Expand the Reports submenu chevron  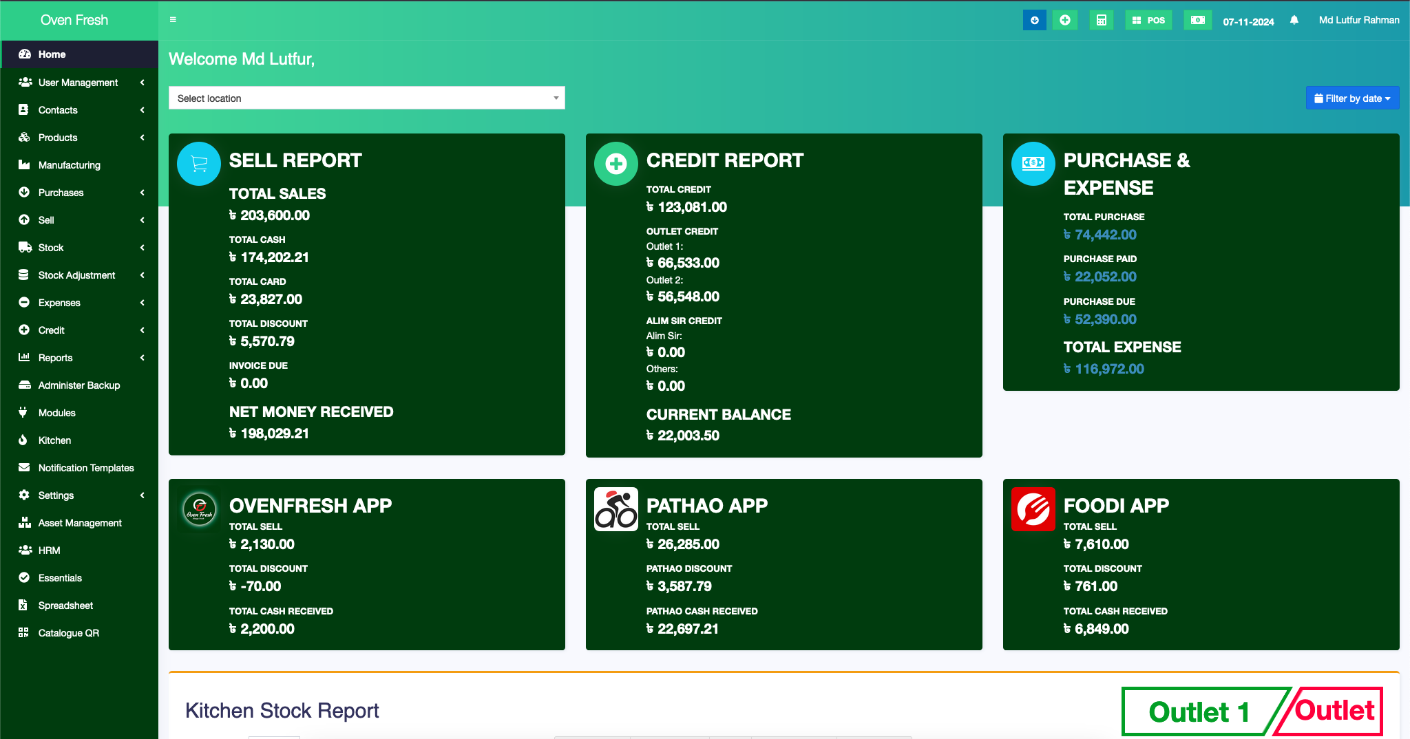(x=143, y=358)
